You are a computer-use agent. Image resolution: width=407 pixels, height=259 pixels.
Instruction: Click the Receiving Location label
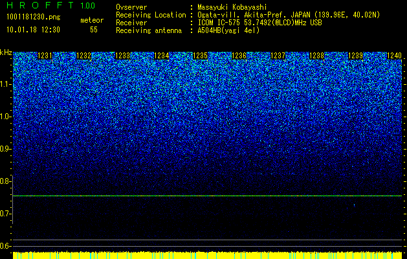(x=151, y=15)
